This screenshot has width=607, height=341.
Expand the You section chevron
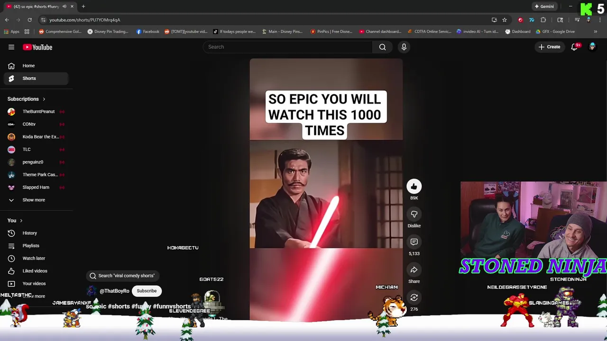[x=21, y=221]
